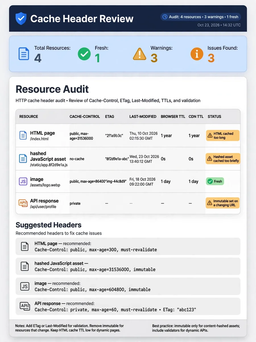Click the document icon in the /index.html table row
This screenshot has height=342, width=256.
click(23, 135)
